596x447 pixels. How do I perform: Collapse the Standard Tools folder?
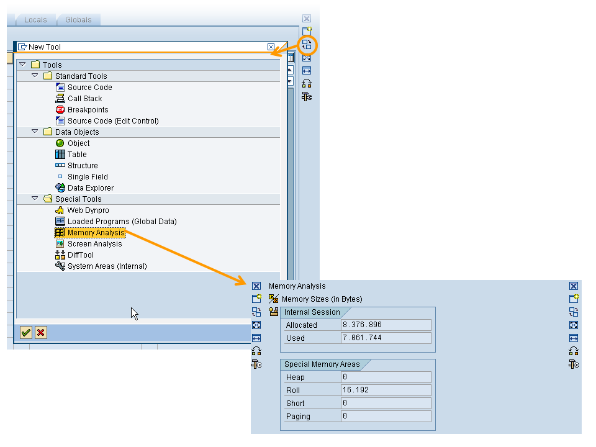(x=35, y=76)
